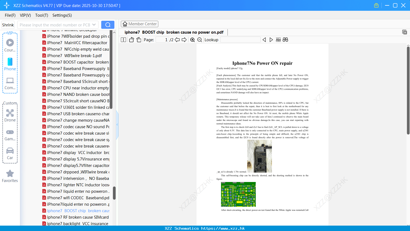Click the XZZ Schematics app logo

pyautogui.click(x=7, y=5)
